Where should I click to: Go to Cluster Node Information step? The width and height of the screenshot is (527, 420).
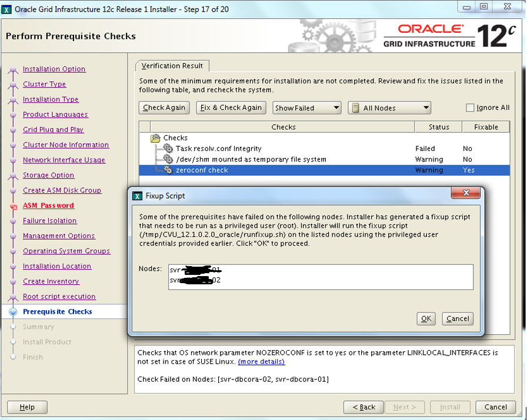[66, 145]
